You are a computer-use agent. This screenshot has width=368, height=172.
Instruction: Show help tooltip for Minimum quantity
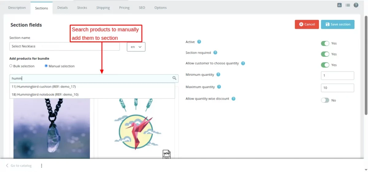(218, 75)
